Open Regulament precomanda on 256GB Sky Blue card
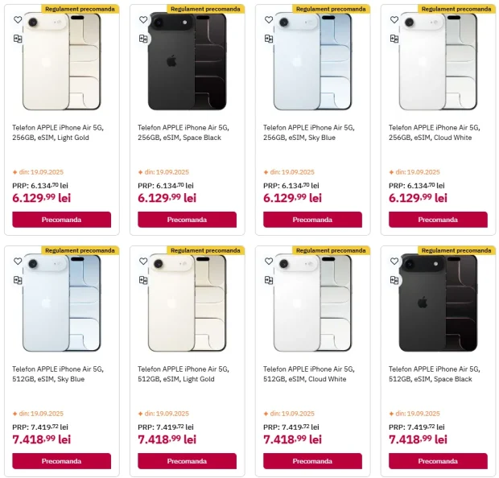Image resolution: width=499 pixels, height=478 pixels. [x=331, y=9]
